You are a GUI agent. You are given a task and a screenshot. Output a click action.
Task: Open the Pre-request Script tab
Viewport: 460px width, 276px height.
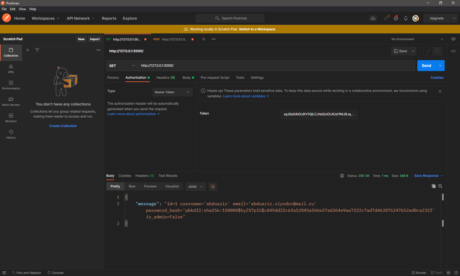[x=215, y=78]
